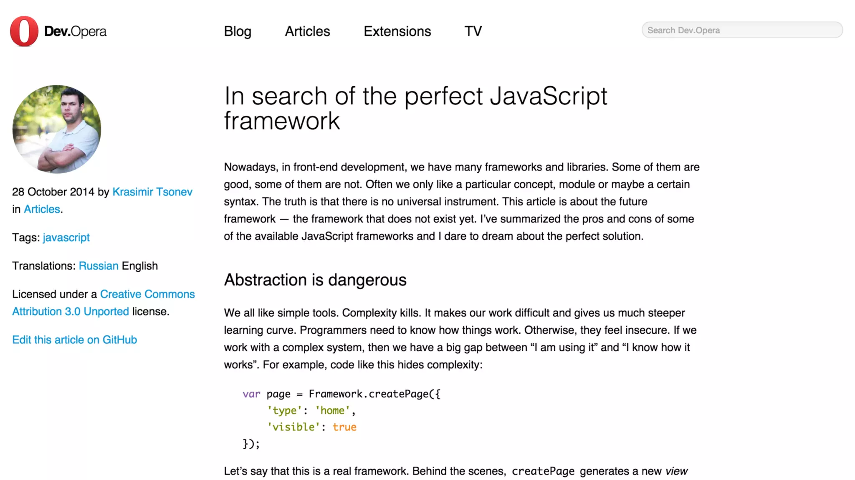The image size is (855, 480).
Task: Click the red Opera logo icon
Action: pos(24,31)
